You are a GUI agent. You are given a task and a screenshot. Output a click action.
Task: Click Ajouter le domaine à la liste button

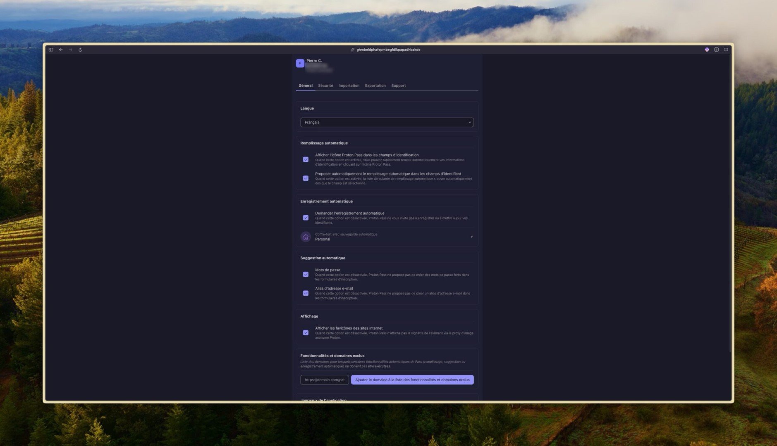coord(412,380)
